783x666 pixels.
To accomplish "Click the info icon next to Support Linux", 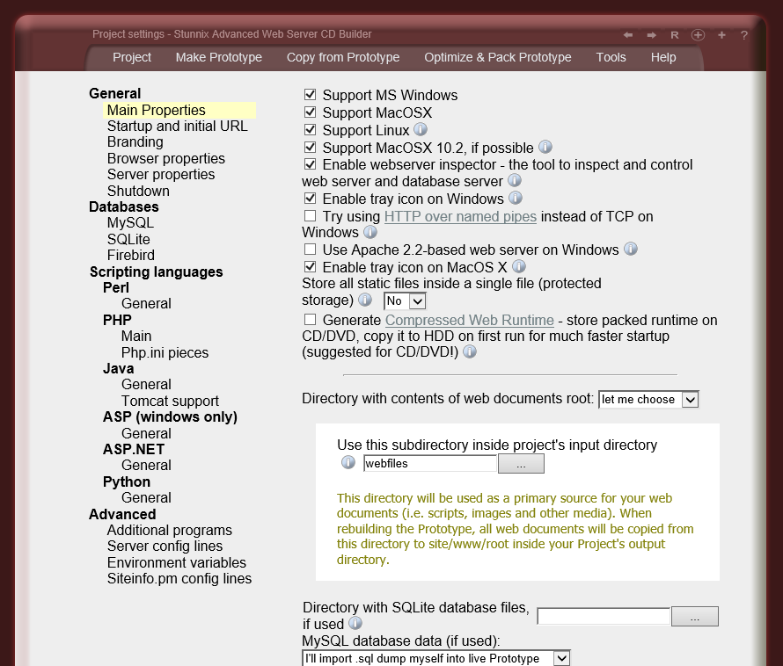I will point(421,129).
